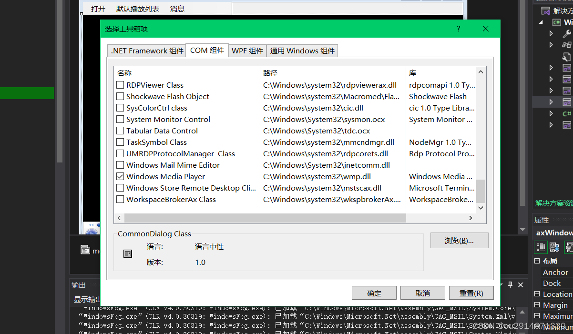
Task: Click the help question mark on the dialog
Action: 458,29
